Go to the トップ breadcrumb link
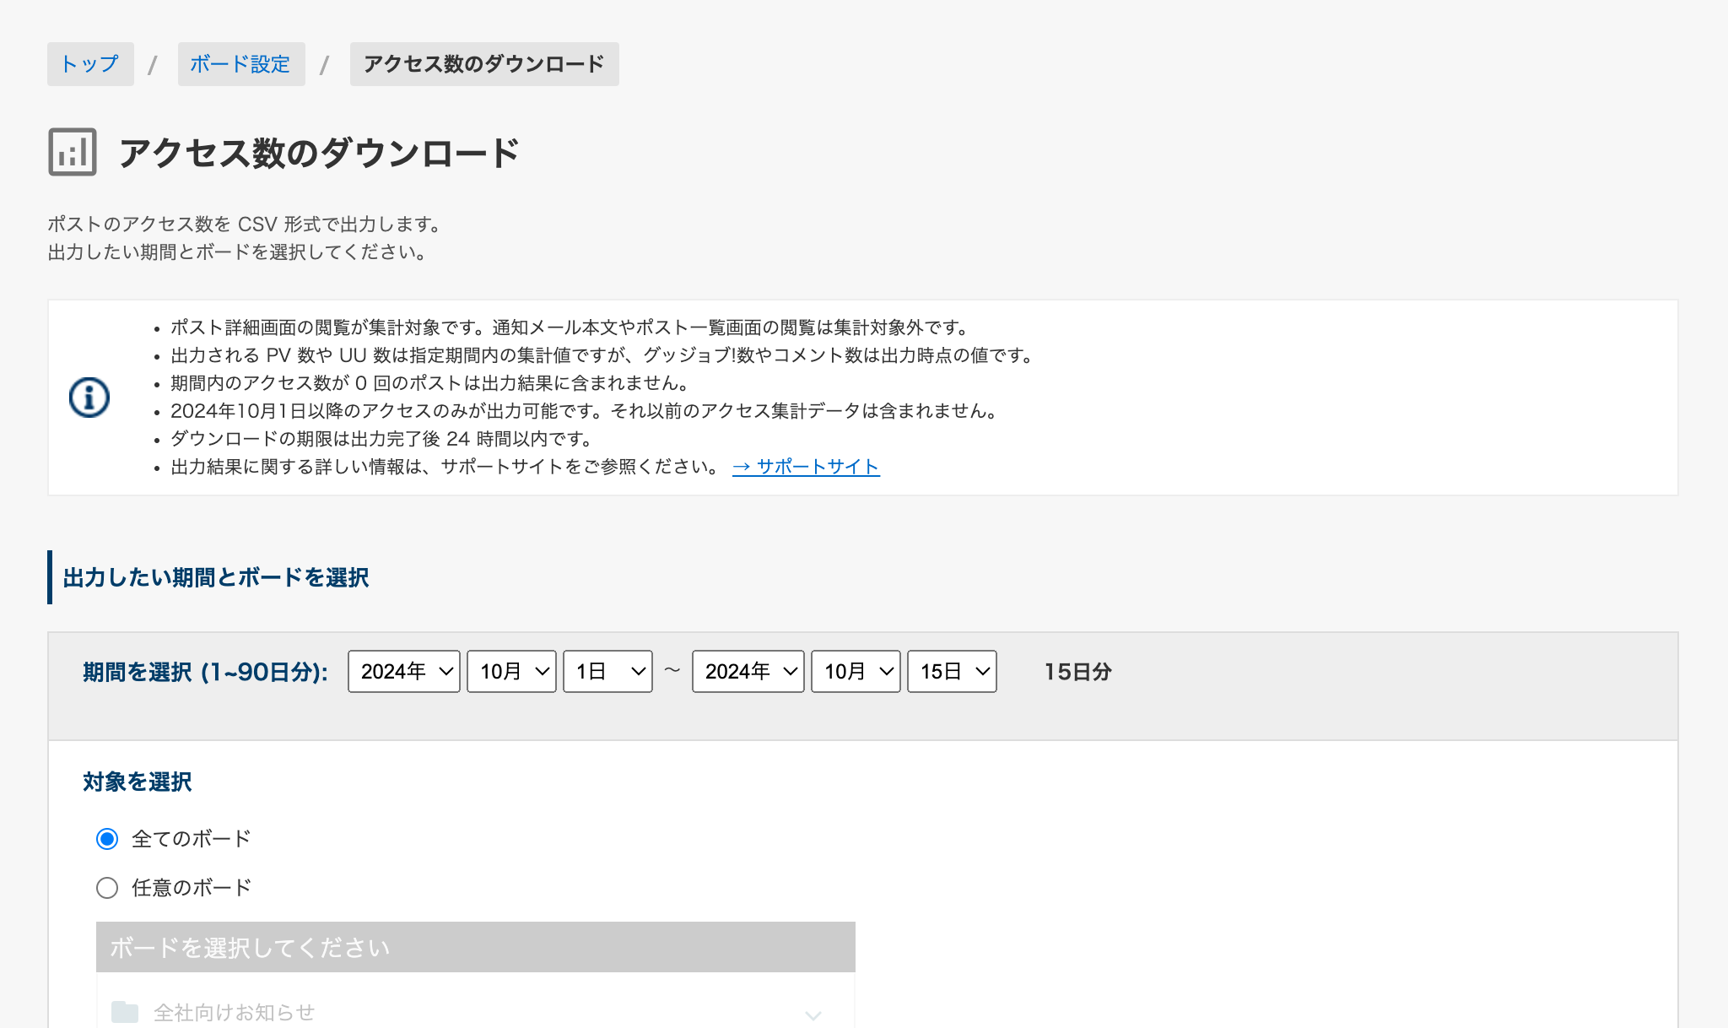Image resolution: width=1728 pixels, height=1028 pixels. pos(90,64)
